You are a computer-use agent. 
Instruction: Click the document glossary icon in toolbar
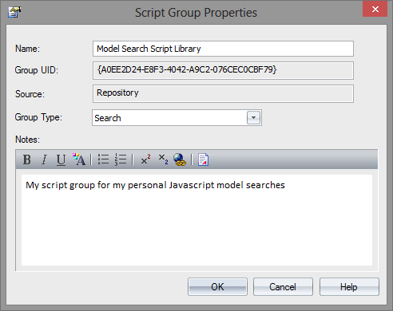pos(203,159)
